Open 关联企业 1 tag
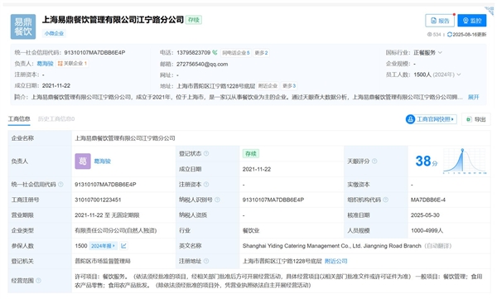This screenshot has width=497, height=299. point(72,64)
